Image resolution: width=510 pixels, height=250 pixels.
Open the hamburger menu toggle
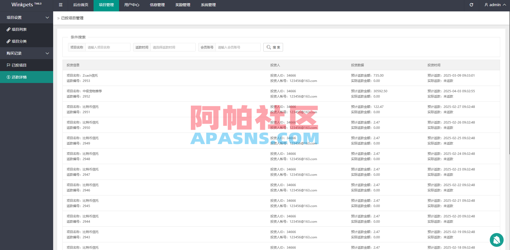(60, 5)
